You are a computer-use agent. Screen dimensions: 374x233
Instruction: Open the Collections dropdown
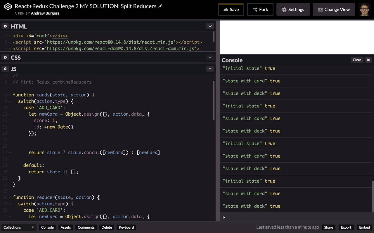[19, 227]
